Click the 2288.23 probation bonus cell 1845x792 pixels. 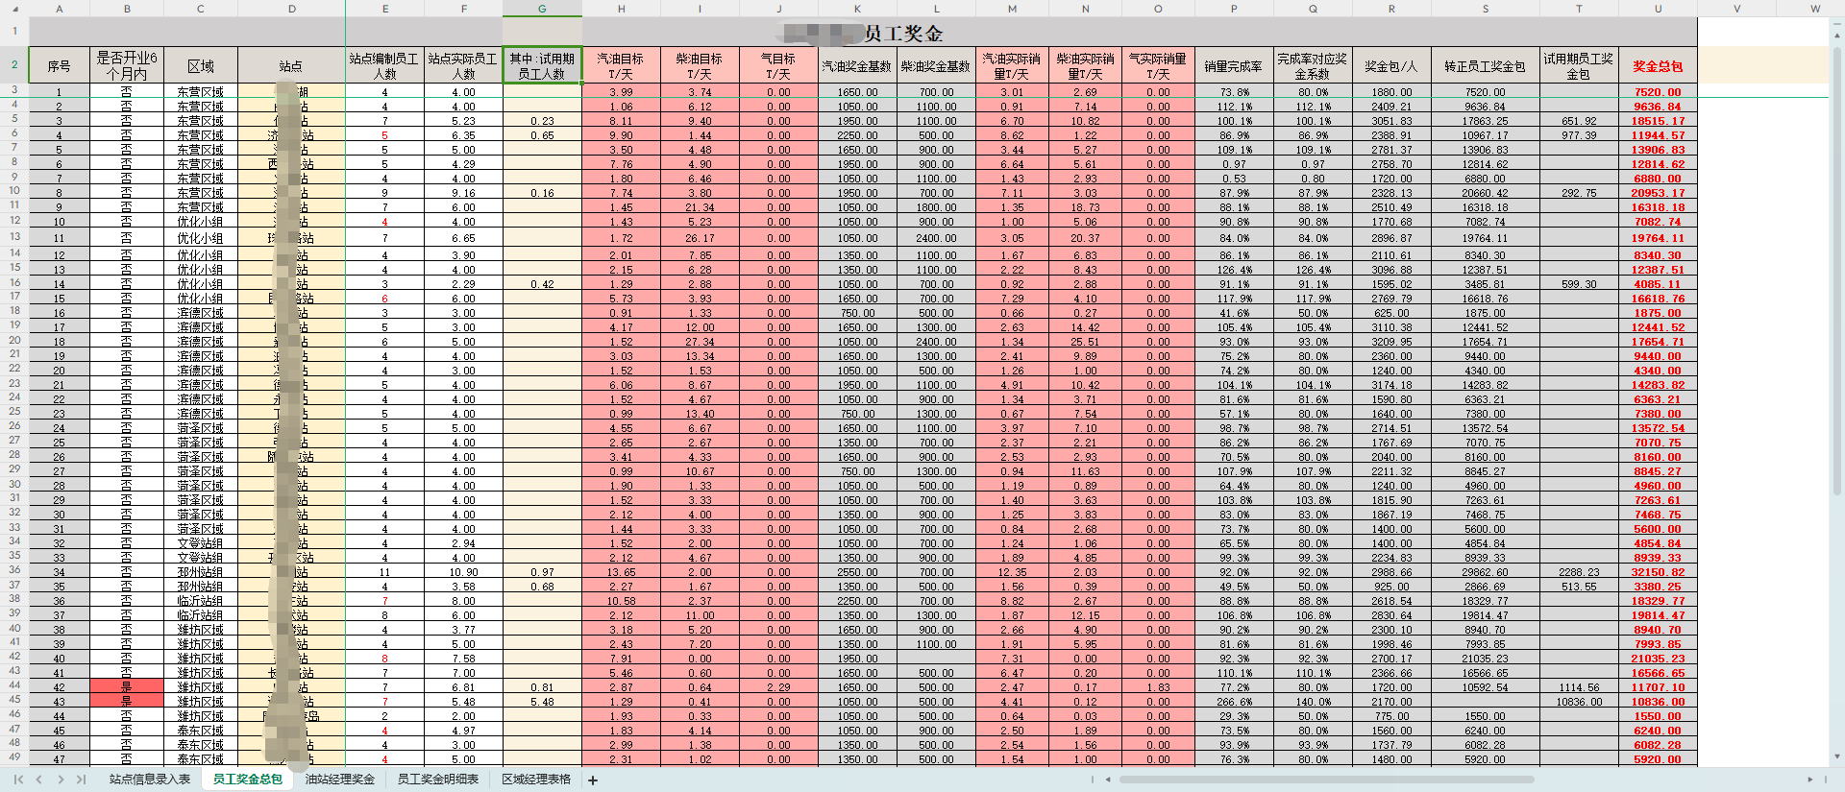(x=1579, y=572)
